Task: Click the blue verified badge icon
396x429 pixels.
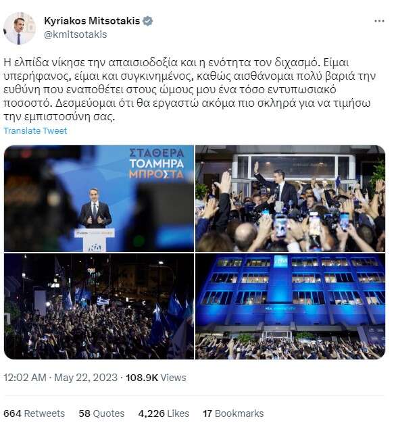Action: coord(148,21)
